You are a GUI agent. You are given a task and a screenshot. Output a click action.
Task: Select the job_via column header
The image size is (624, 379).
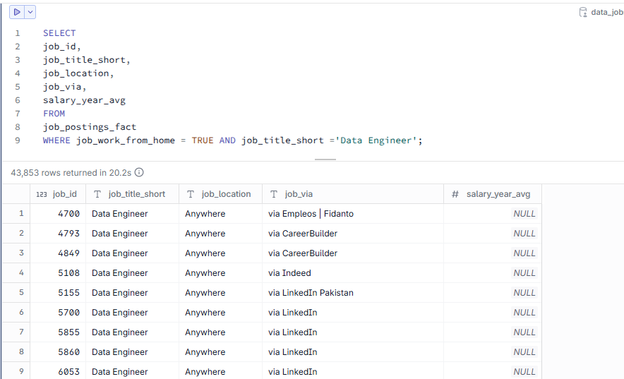pos(353,194)
